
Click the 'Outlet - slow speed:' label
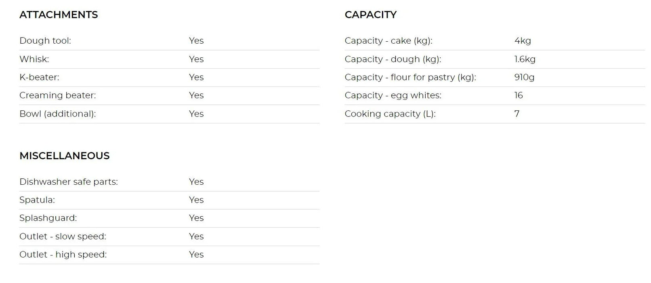pyautogui.click(x=63, y=237)
